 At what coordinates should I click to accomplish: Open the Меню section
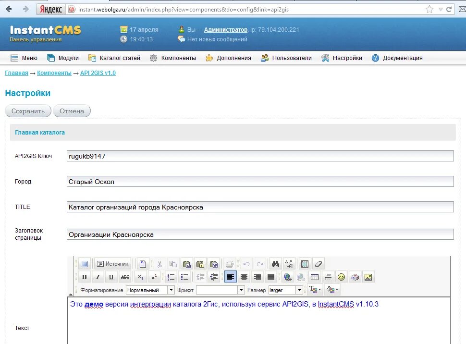point(24,58)
